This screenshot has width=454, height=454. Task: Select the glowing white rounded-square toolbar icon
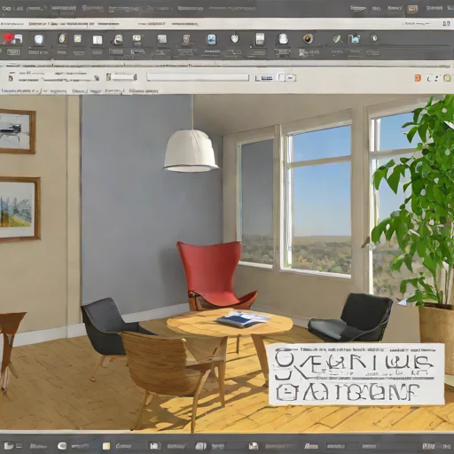coord(39,39)
